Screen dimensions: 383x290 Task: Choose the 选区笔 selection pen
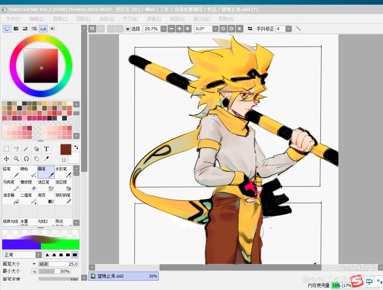pos(46,185)
